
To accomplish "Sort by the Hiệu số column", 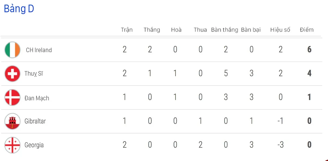I will [x=280, y=30].
